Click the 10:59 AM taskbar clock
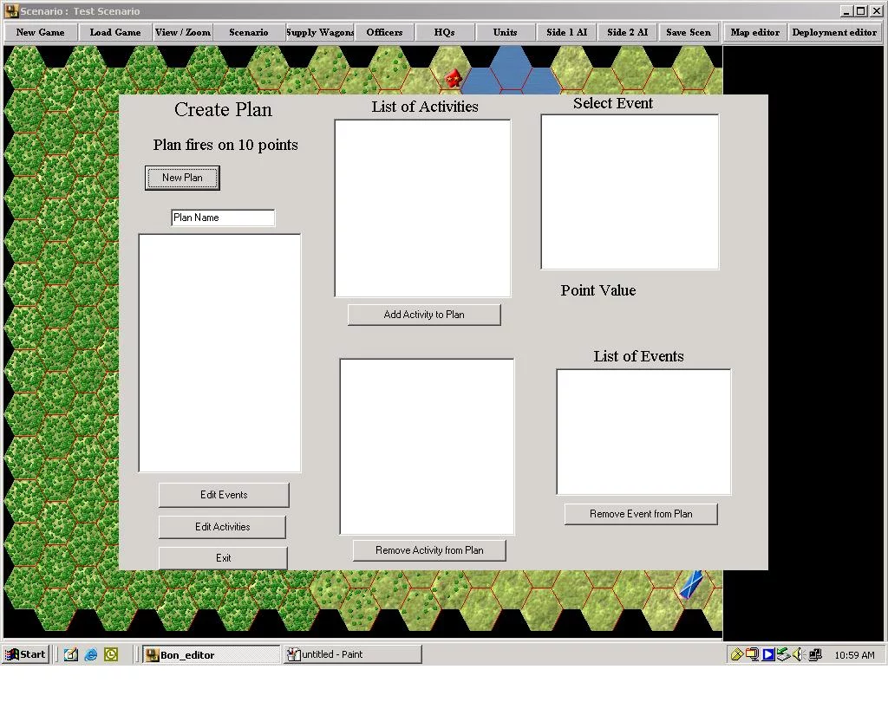 pos(854,655)
